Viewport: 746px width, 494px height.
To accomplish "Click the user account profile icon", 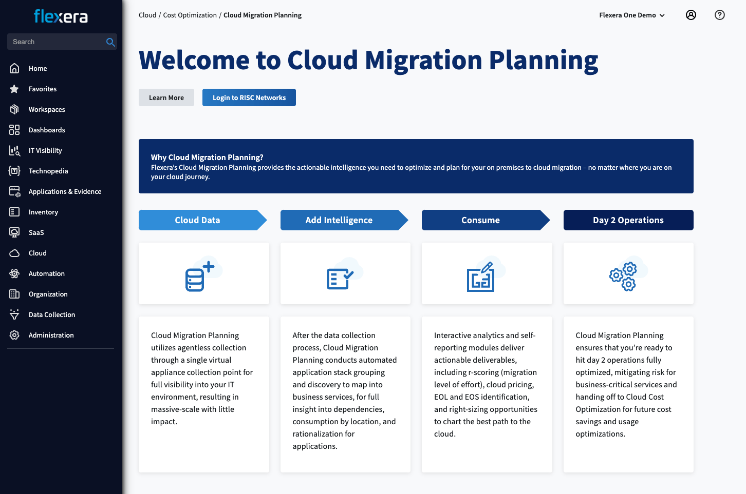I will click(x=691, y=15).
